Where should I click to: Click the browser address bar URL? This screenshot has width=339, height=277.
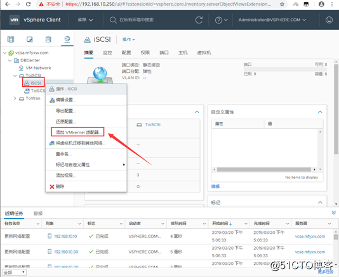pyautogui.click(x=168, y=4)
